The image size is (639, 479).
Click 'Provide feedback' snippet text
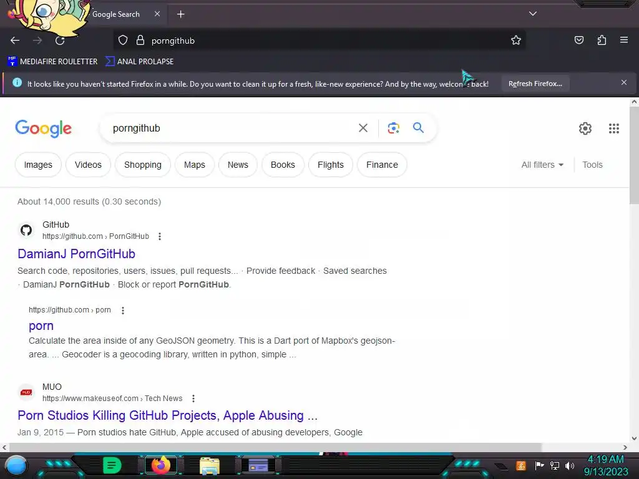(x=281, y=271)
